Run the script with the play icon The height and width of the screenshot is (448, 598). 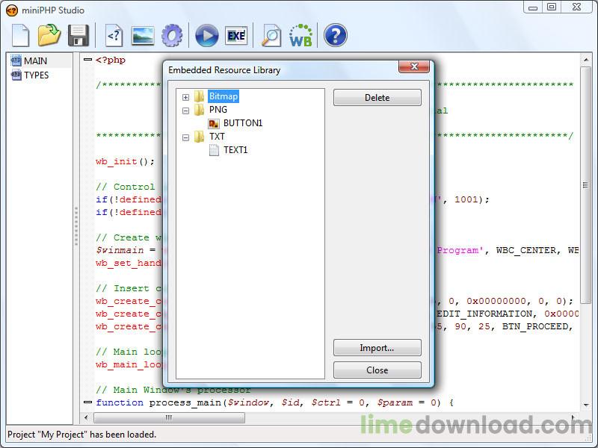206,35
